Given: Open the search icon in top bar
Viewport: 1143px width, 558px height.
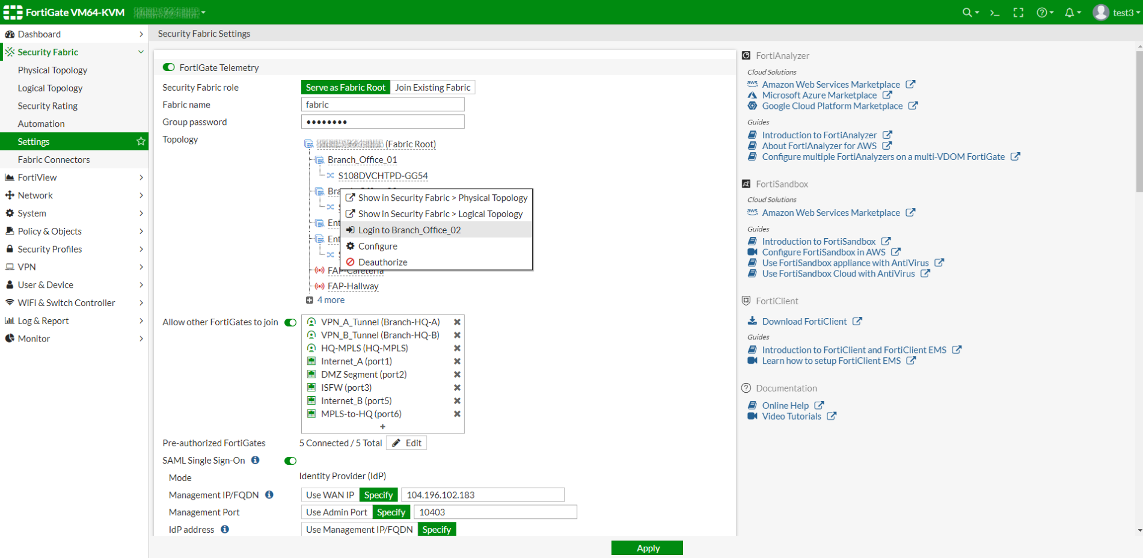Looking at the screenshot, I should click(970, 13).
